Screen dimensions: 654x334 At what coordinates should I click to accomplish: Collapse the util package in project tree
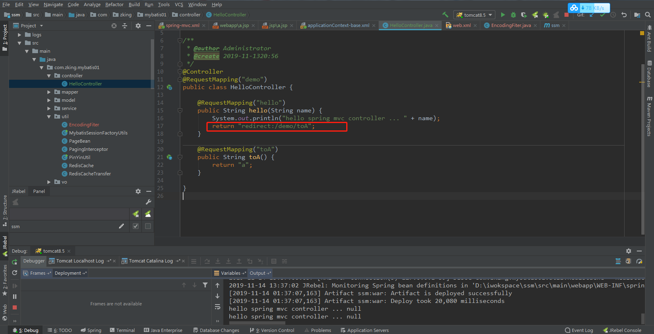coord(49,117)
